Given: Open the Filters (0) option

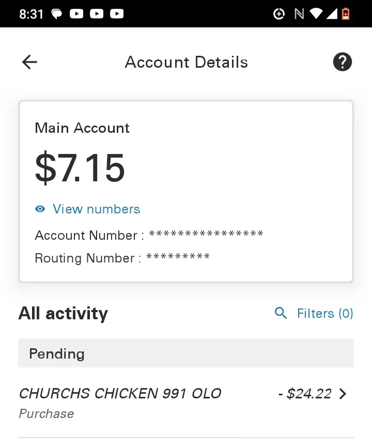Looking at the screenshot, I should pyautogui.click(x=325, y=313).
